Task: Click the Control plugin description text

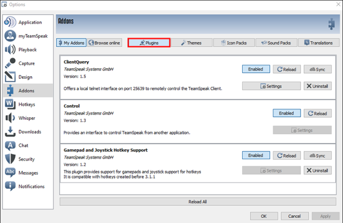Action: point(127,133)
